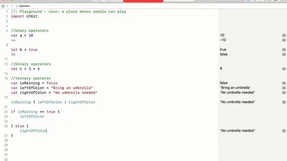Screen dimensions: 287x161
Task: Go forward in the jump bar history
Action: pos(12,6)
